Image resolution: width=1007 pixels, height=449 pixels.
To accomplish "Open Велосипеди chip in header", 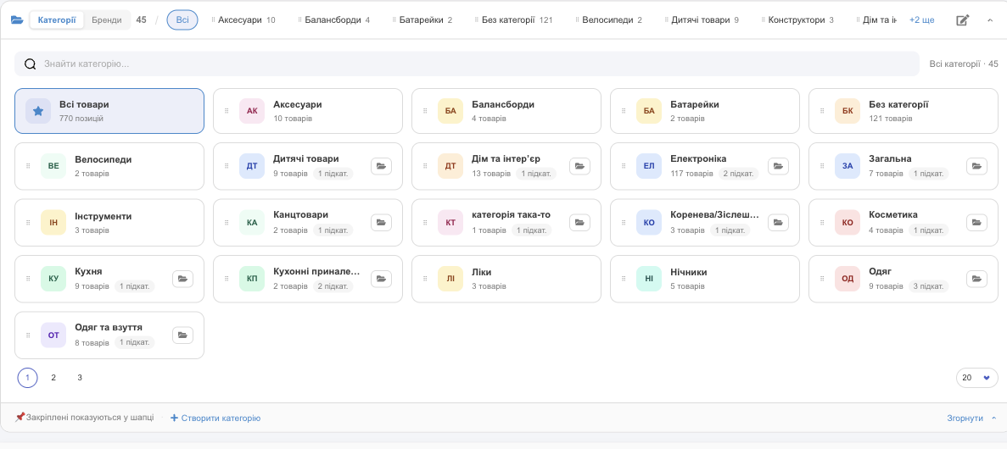I will point(607,19).
